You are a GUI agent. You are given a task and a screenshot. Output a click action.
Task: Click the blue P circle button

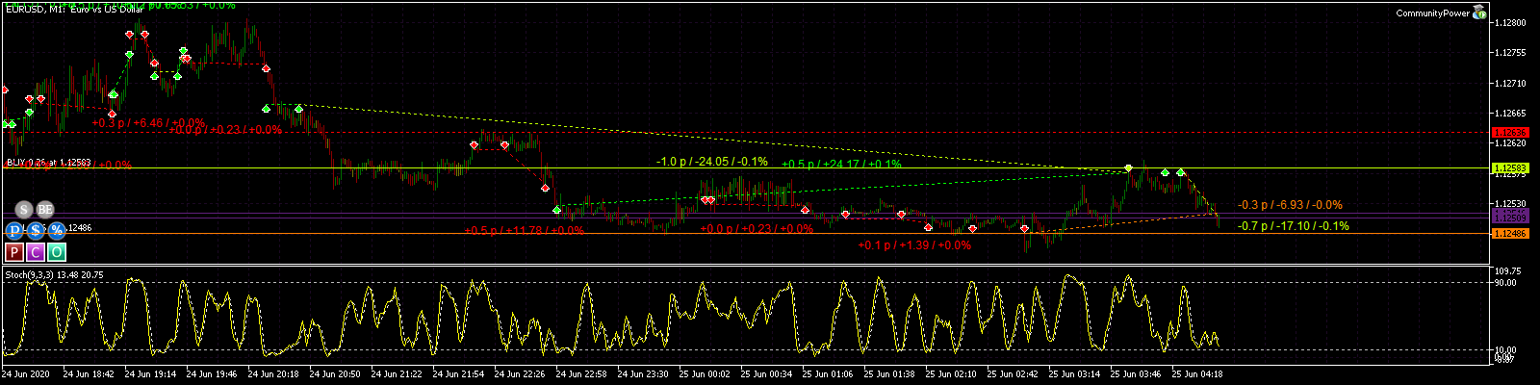point(14,230)
